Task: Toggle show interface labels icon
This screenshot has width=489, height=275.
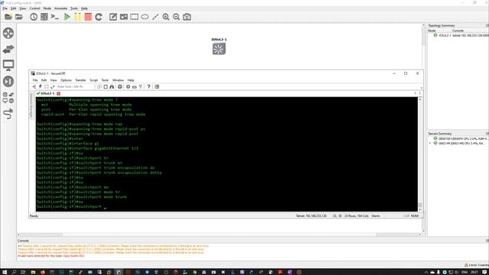Action: [x=44, y=17]
